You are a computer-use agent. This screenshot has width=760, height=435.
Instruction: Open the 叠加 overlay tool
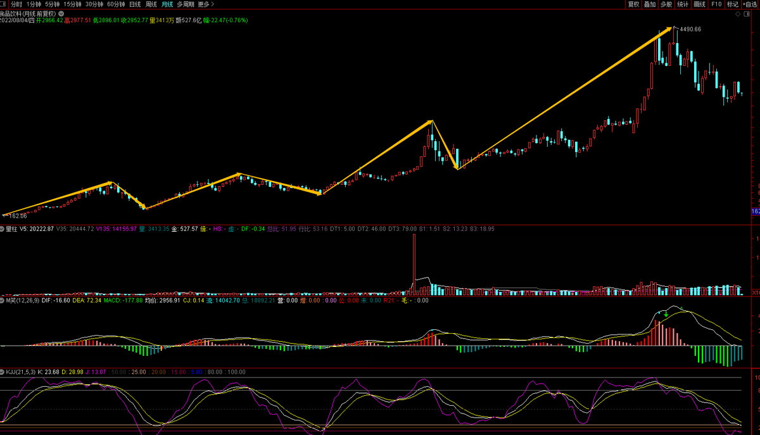(650, 4)
